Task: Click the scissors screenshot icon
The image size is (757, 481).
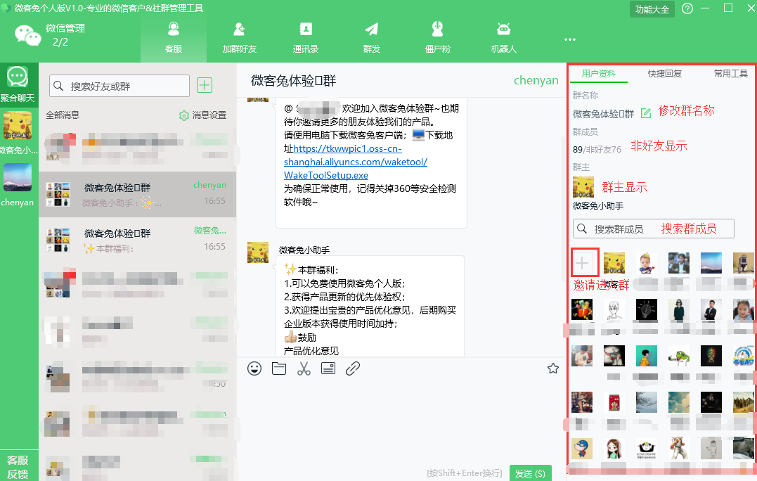Action: coord(304,368)
